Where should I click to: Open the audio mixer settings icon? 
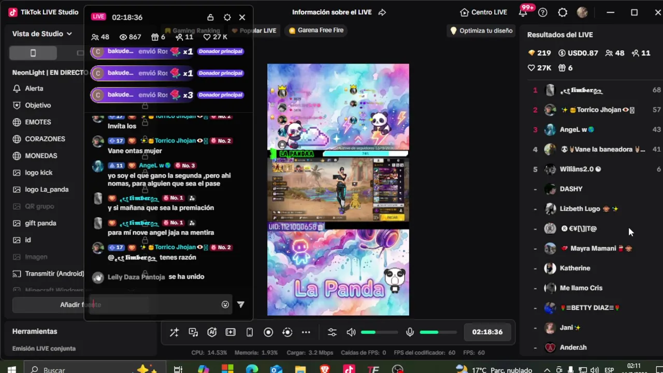click(332, 333)
